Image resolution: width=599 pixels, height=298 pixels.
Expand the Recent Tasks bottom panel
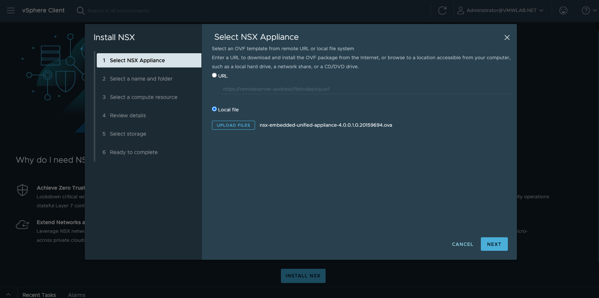click(8, 295)
